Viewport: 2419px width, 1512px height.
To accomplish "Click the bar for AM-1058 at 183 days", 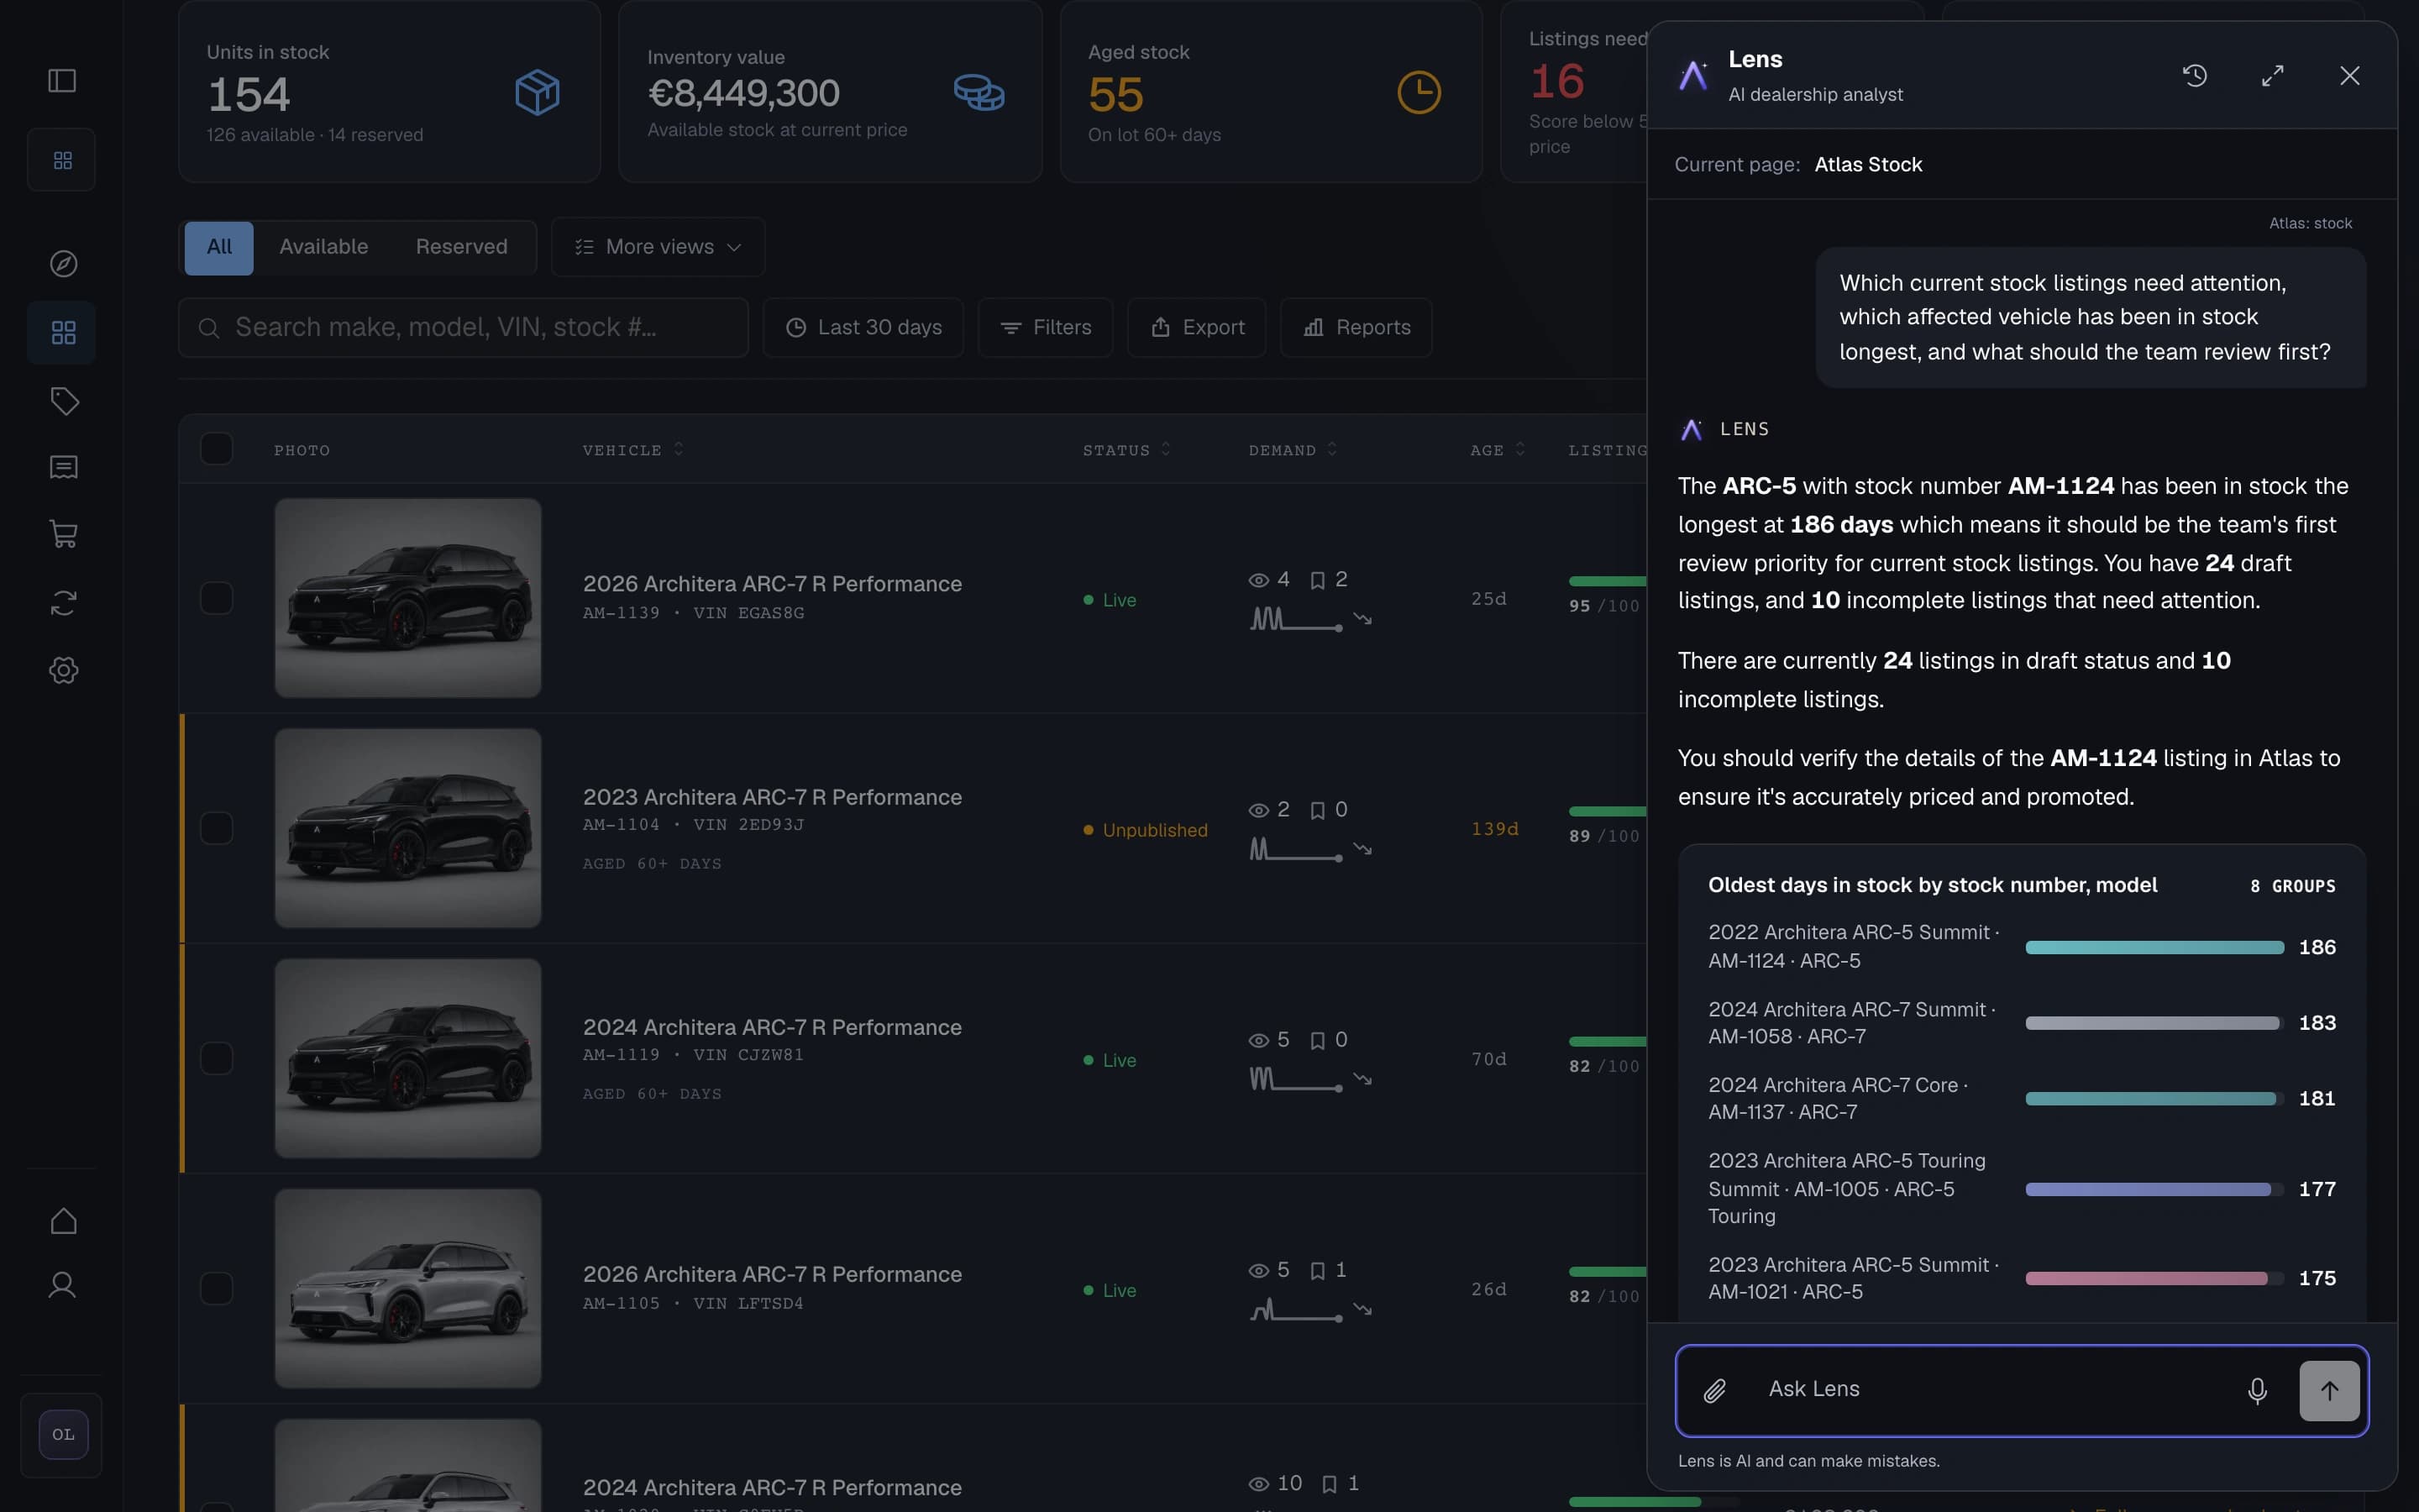I will (2154, 1023).
